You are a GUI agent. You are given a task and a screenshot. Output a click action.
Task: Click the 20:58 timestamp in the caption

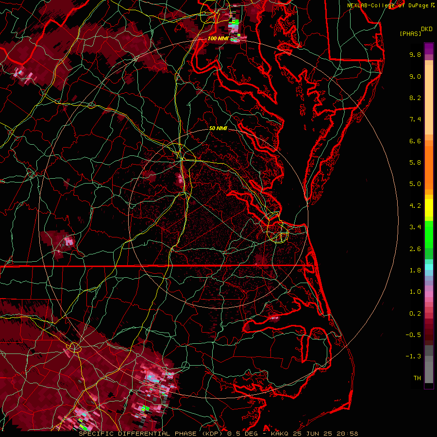pos(348,434)
